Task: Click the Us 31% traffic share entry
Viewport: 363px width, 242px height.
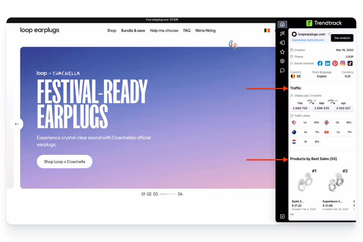Action: (306, 123)
